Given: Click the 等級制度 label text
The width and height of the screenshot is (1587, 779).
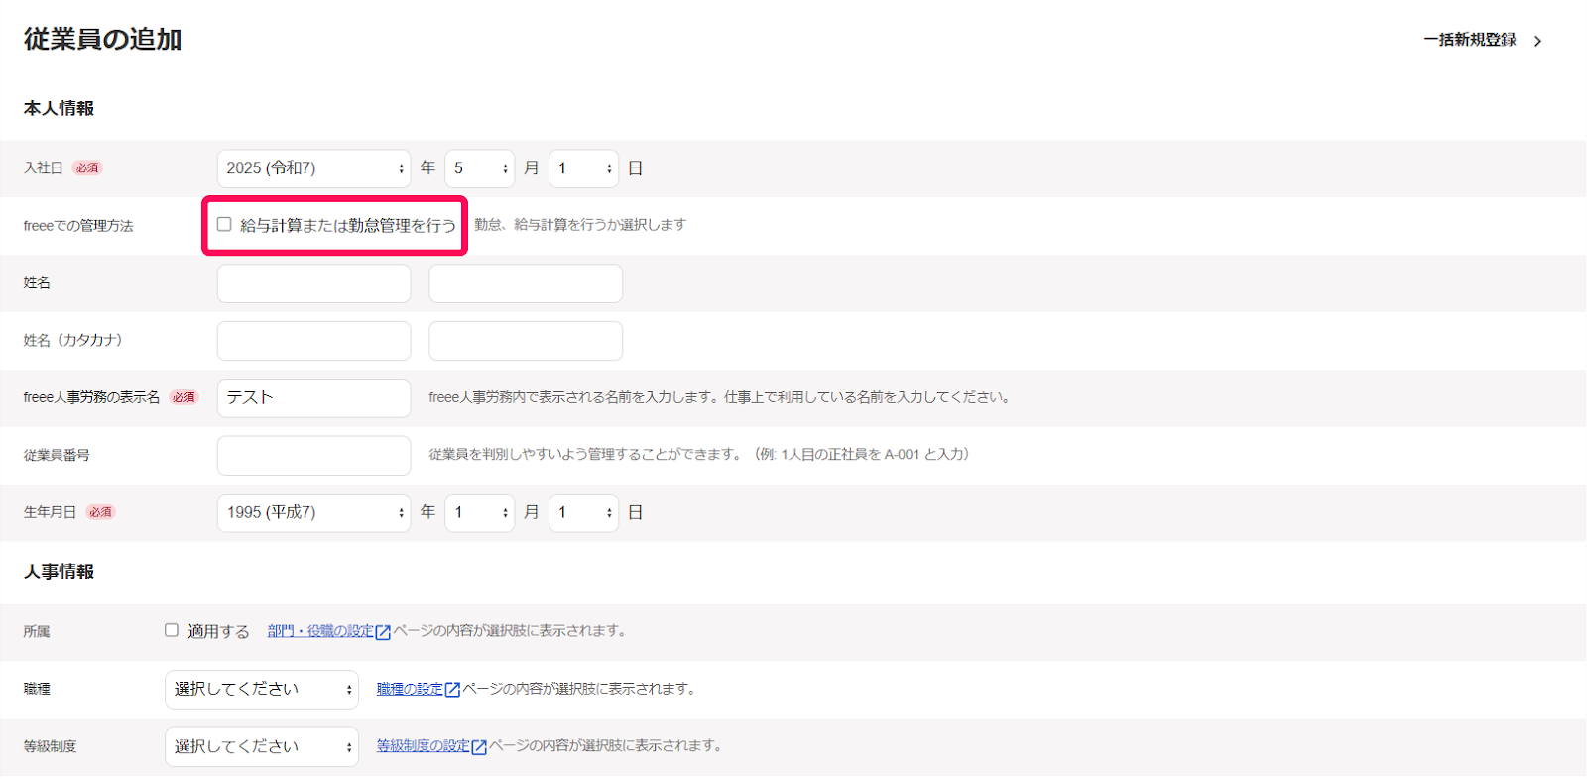Looking at the screenshot, I should coord(50,746).
